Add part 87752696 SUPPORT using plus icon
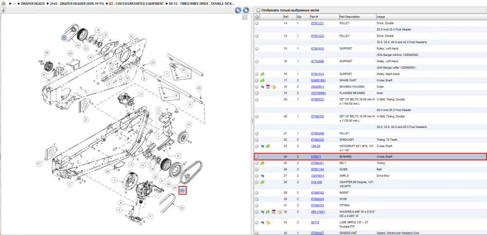The image size is (487, 235). 257,61
